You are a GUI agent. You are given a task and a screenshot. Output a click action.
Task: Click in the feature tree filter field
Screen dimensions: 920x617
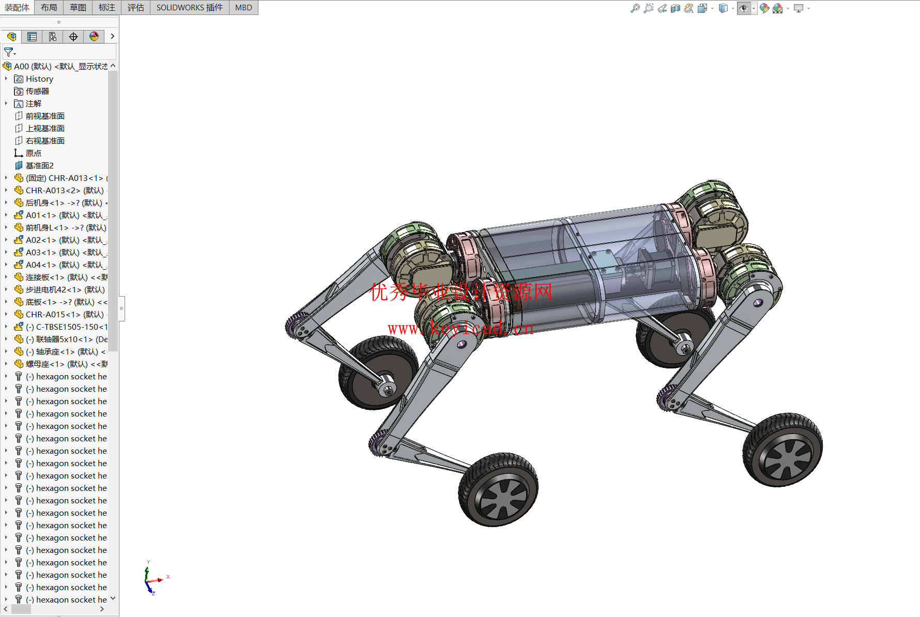pos(59,52)
